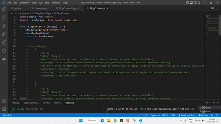Toggle the bottom panel layout icon
Screen dimensions: 221x124
point(191,3)
